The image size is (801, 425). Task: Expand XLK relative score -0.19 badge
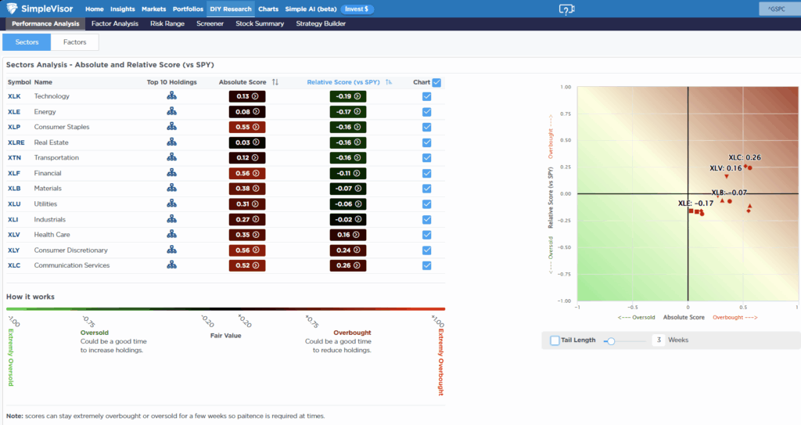pyautogui.click(x=348, y=96)
